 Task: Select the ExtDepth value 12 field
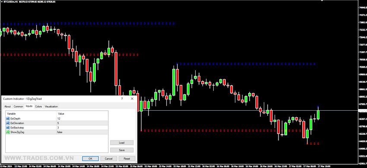click(x=82, y=119)
